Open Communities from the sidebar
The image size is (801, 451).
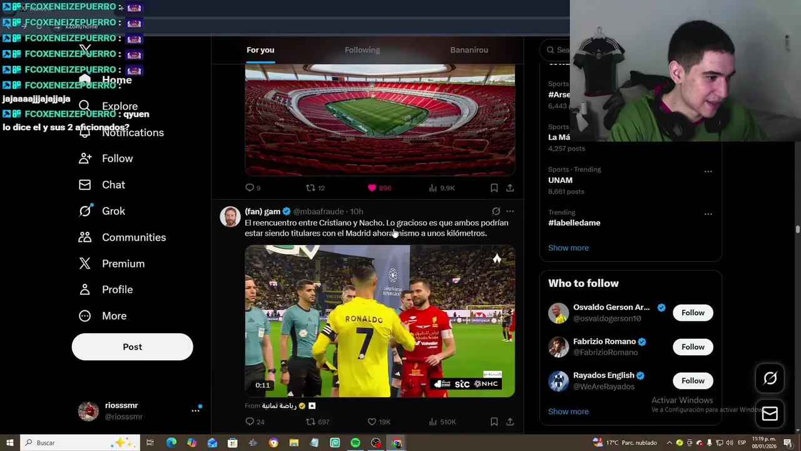pyautogui.click(x=122, y=237)
